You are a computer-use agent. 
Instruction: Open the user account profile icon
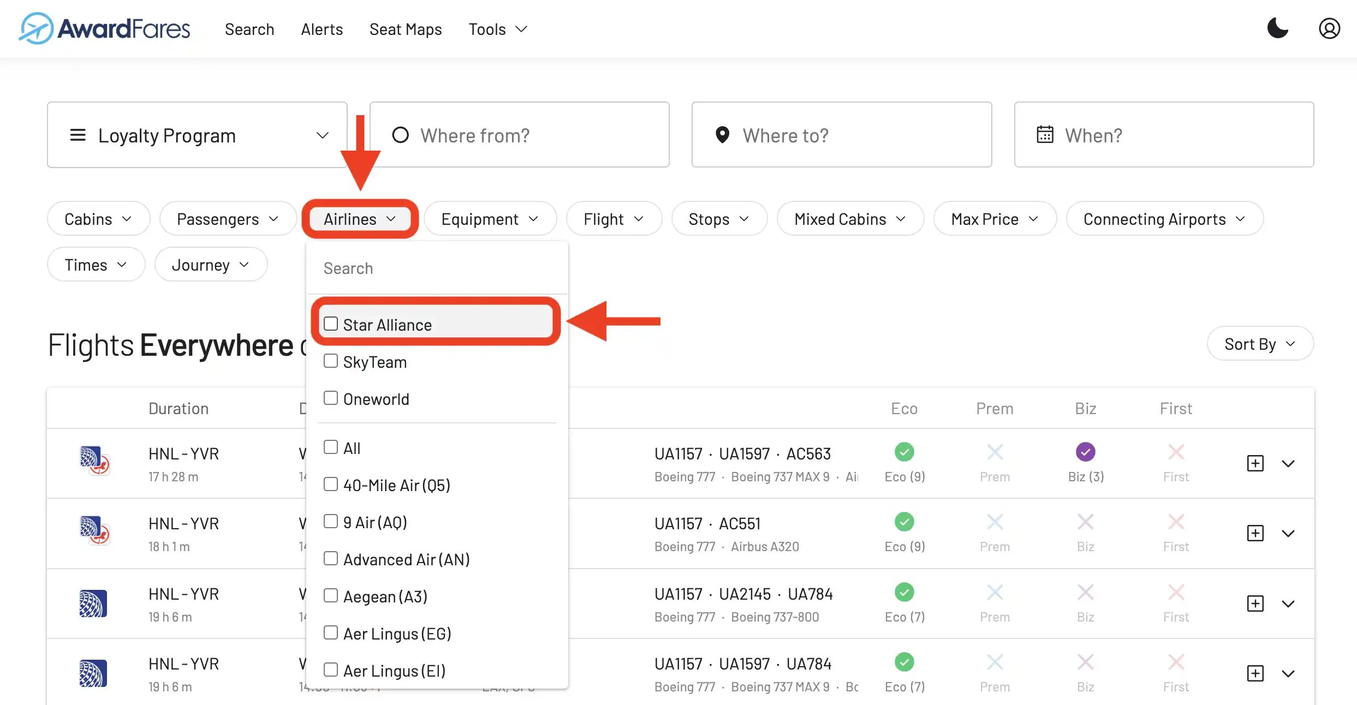point(1329,28)
